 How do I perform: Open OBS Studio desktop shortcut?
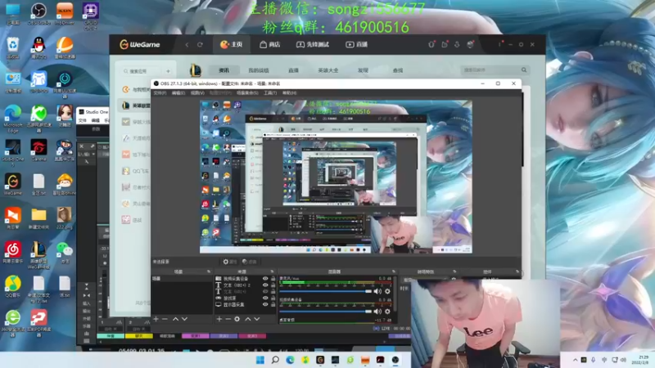[38, 13]
